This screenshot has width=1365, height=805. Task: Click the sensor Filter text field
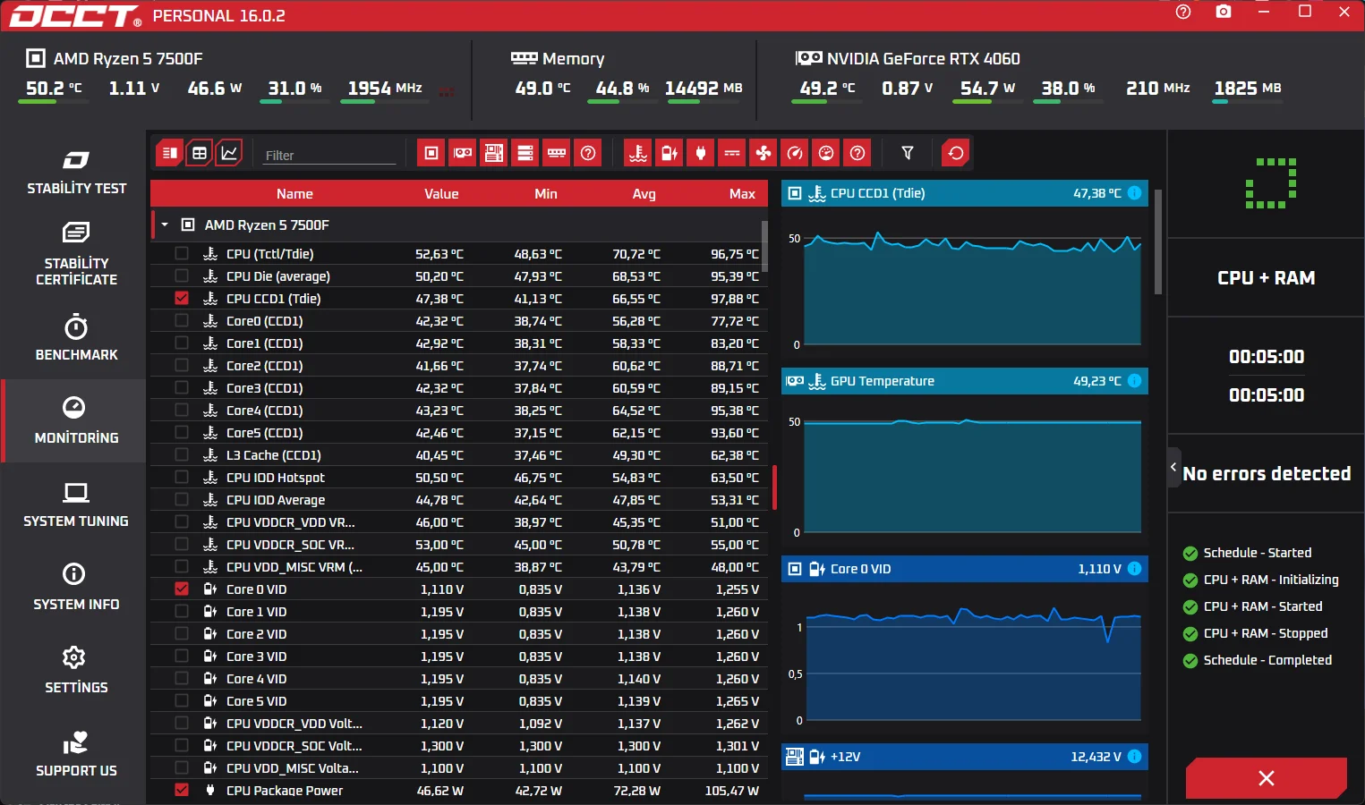click(329, 155)
